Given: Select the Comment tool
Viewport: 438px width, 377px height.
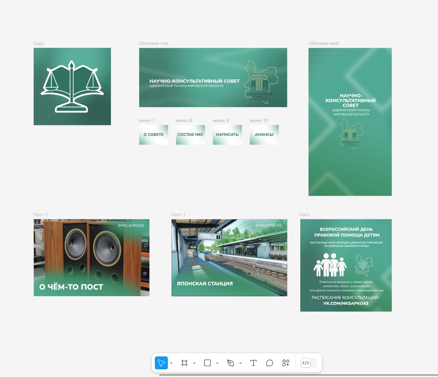Looking at the screenshot, I should [x=270, y=363].
